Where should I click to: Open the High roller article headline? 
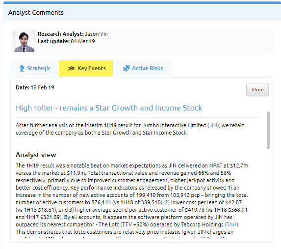(109, 108)
